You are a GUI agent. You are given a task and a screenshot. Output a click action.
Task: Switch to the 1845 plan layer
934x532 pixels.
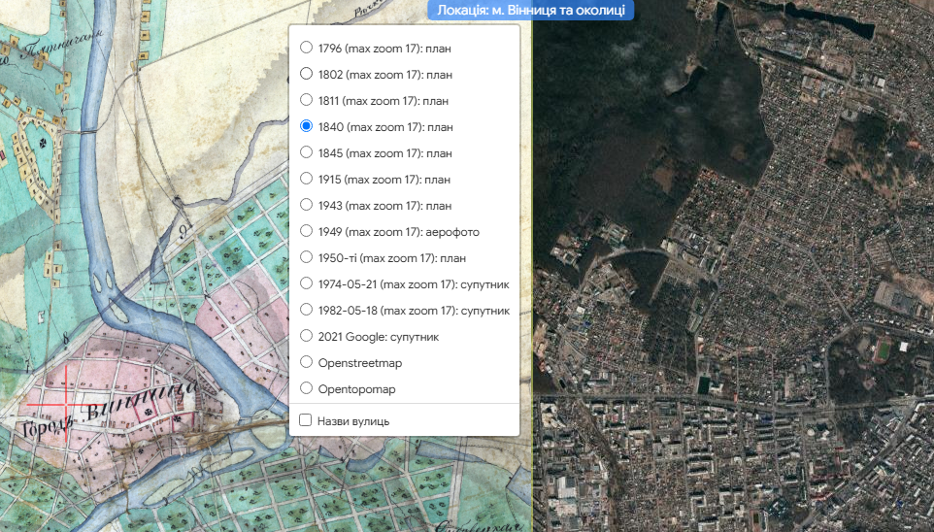306,151
